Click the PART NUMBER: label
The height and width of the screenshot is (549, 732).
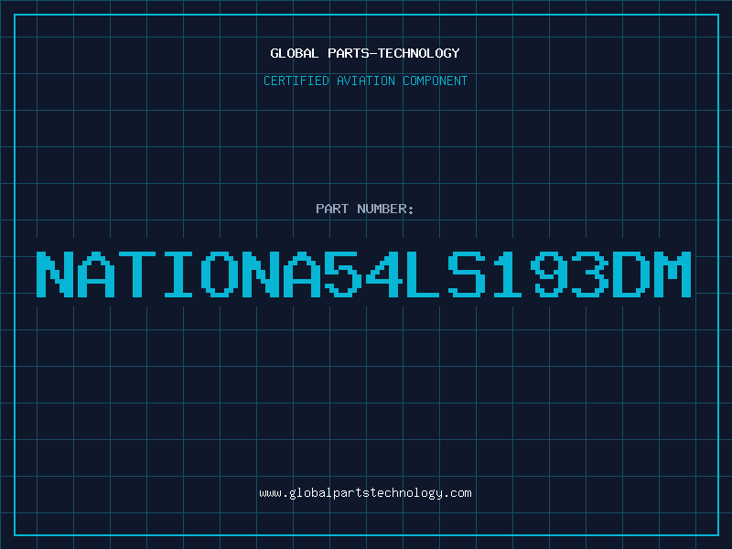[365, 209]
